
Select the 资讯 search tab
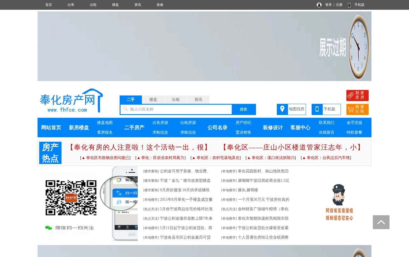[x=198, y=100]
